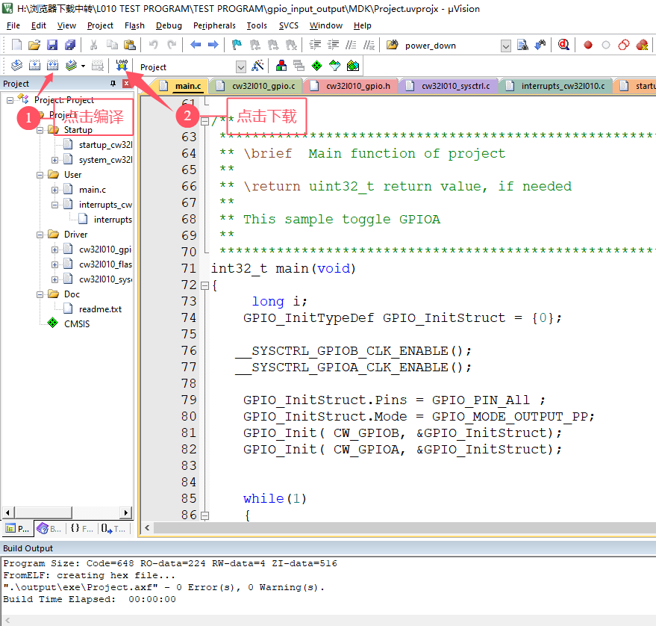
Task: Close the Project panel with red X
Action: click(126, 84)
